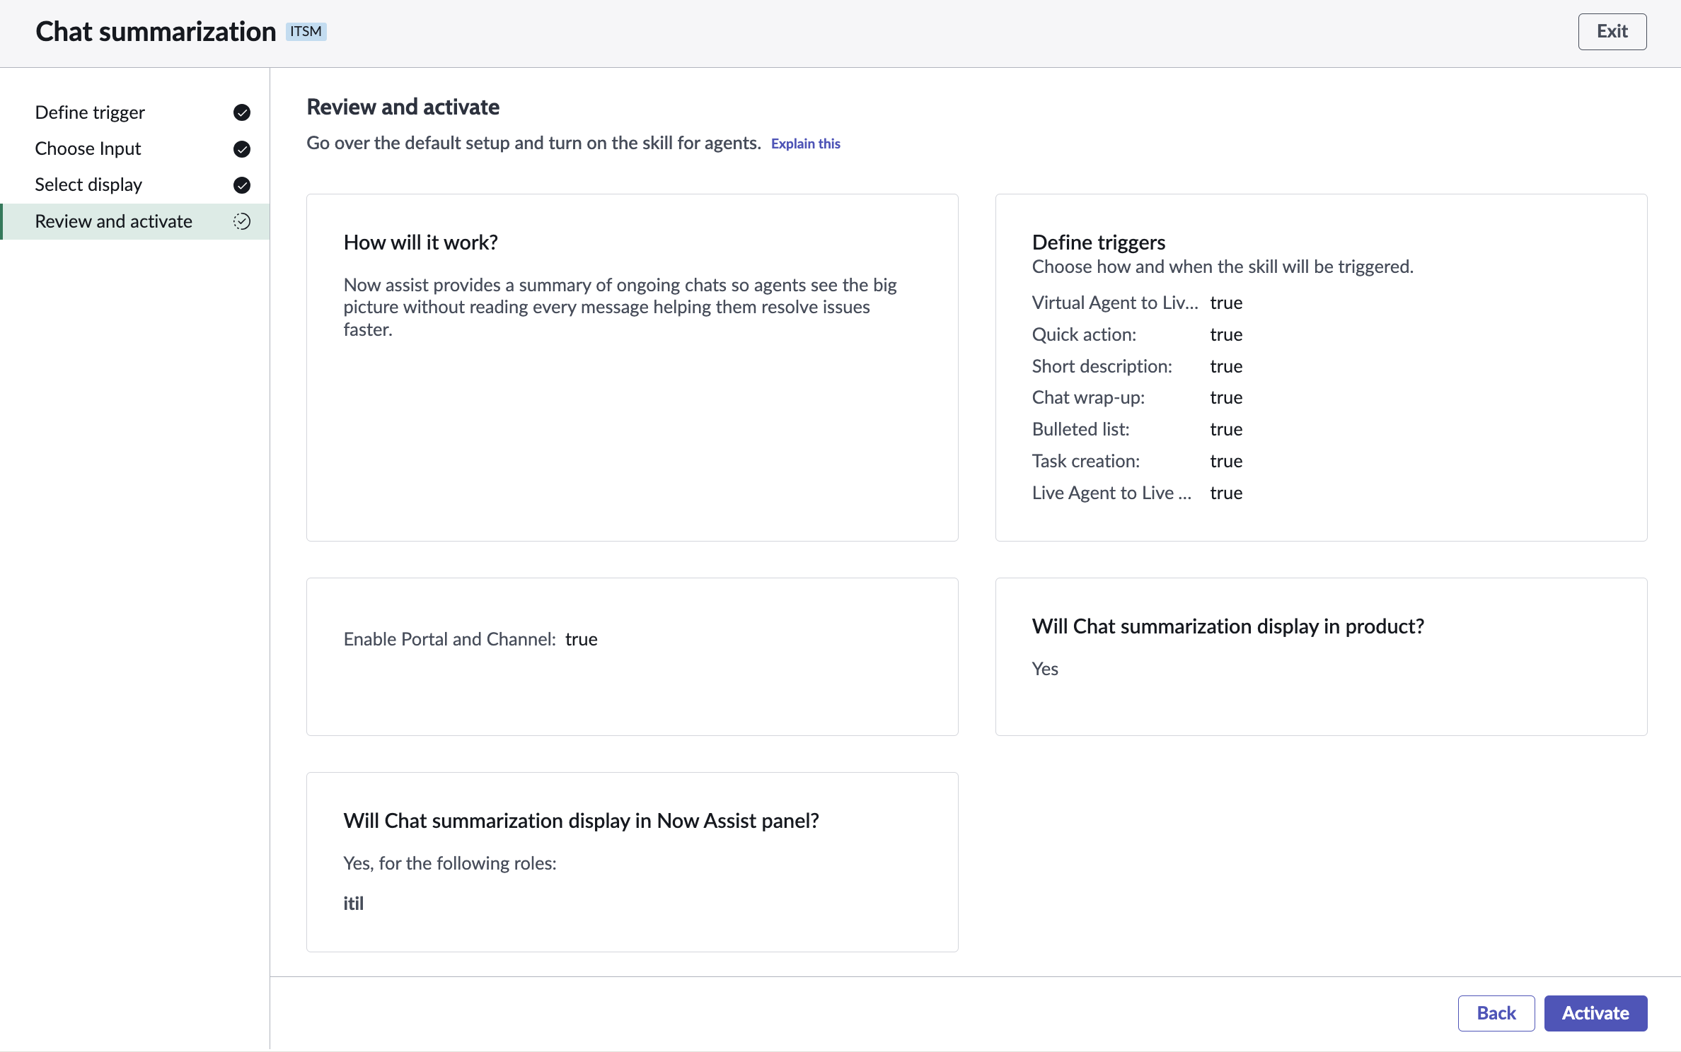Image resolution: width=1681 pixels, height=1052 pixels.
Task: Click the Define trigger completed checkmark icon
Action: [242, 112]
